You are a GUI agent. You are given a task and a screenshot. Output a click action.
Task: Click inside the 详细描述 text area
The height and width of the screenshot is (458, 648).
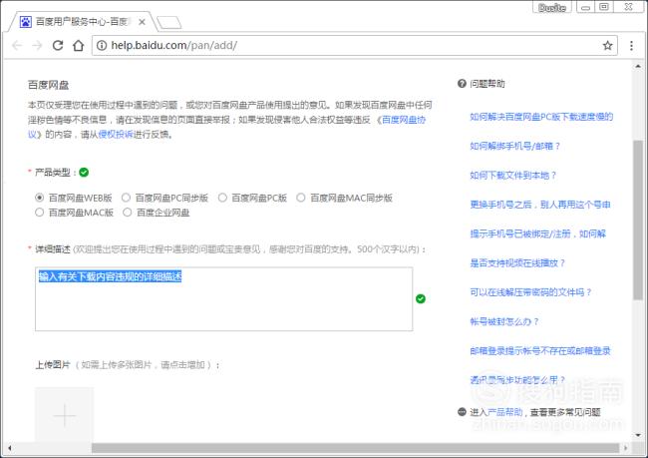[223, 298]
